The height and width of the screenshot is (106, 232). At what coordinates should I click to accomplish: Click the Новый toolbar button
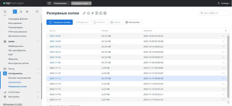pos(115,22)
